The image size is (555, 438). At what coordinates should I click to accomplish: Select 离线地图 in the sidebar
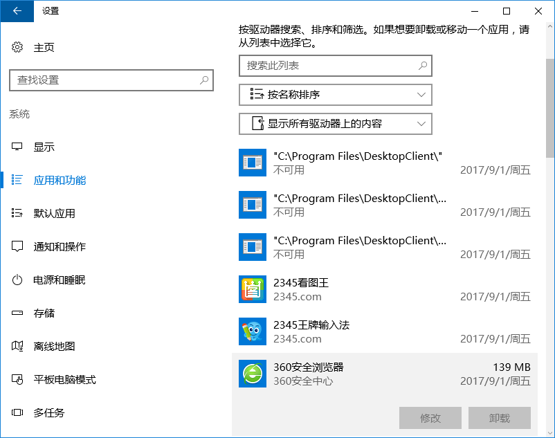point(54,347)
